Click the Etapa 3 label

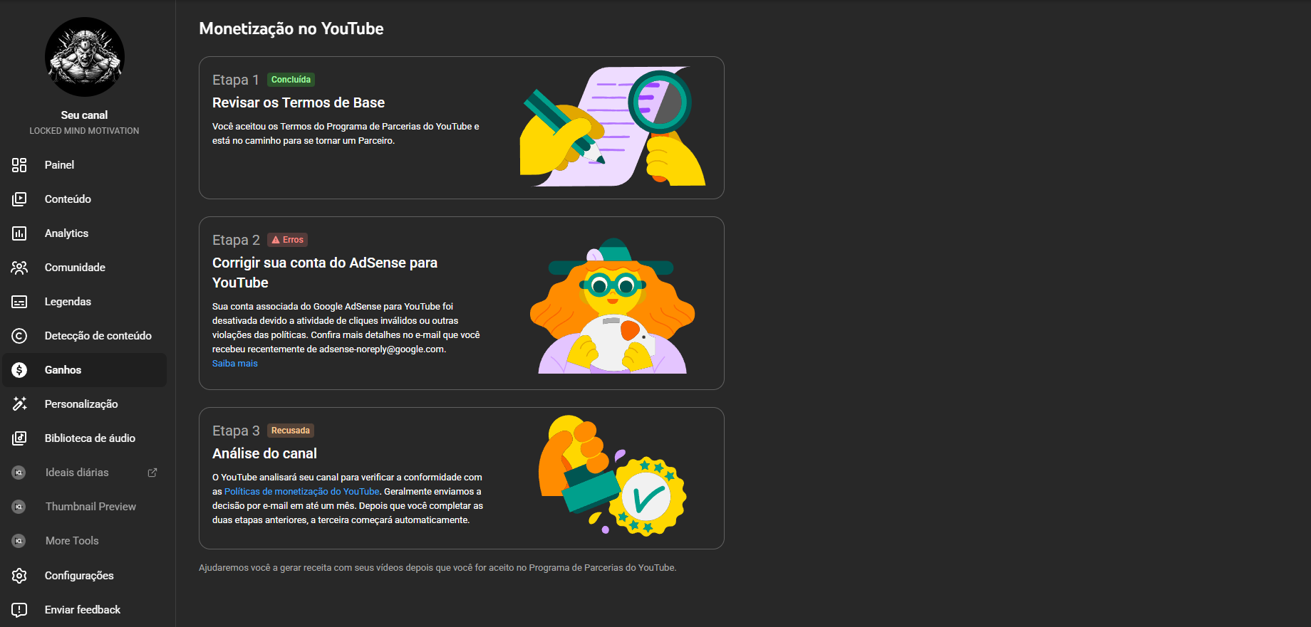coord(236,431)
